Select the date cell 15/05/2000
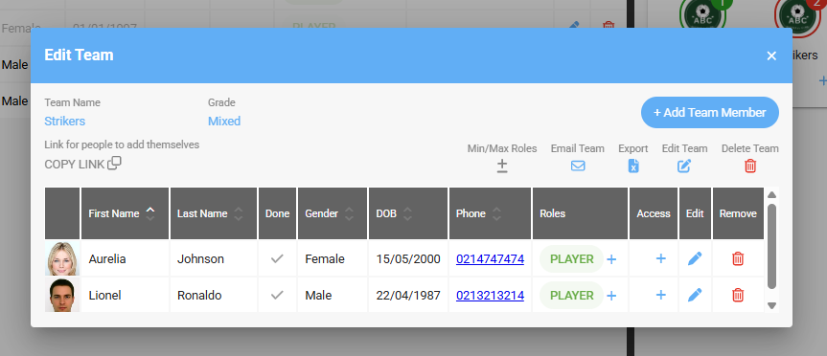The height and width of the screenshot is (356, 827). tap(408, 258)
